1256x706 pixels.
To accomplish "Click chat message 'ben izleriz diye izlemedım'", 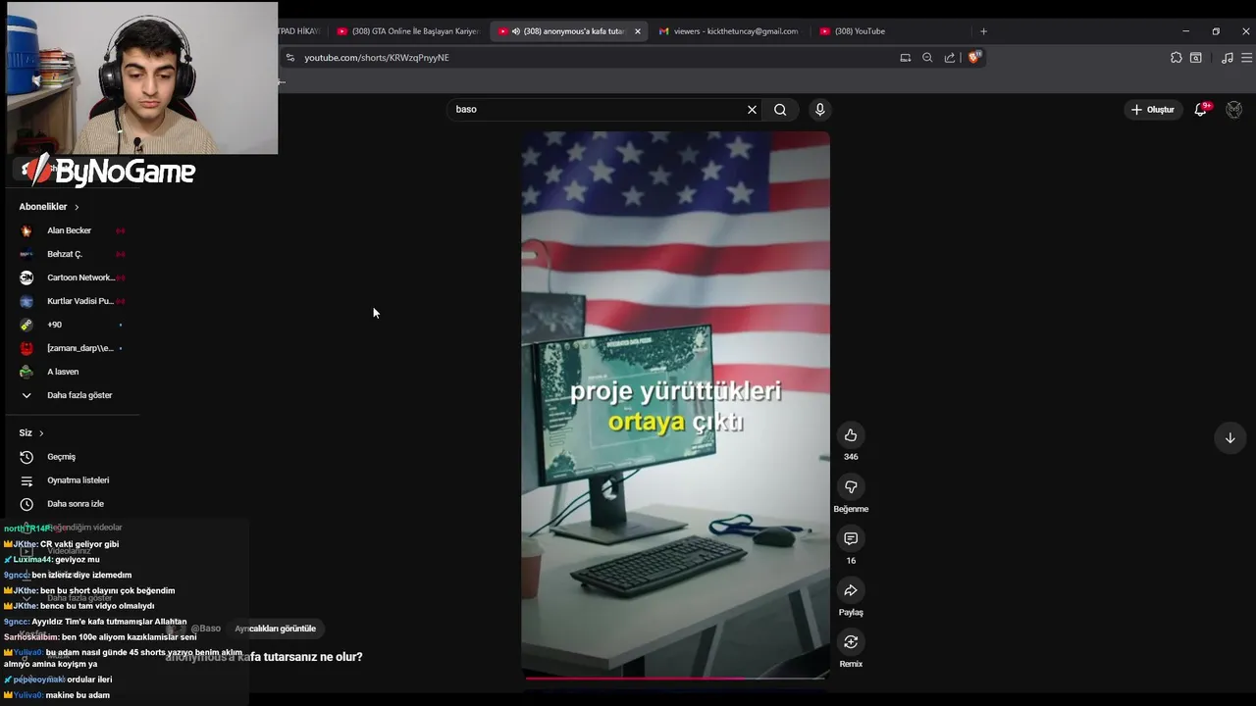I will [81, 576].
